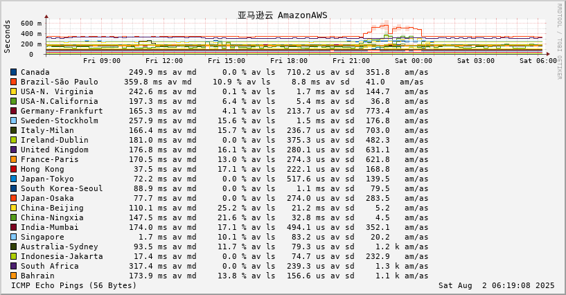Click the Canada legend color swatch
Screen dimensions: 566x295
(14, 72)
